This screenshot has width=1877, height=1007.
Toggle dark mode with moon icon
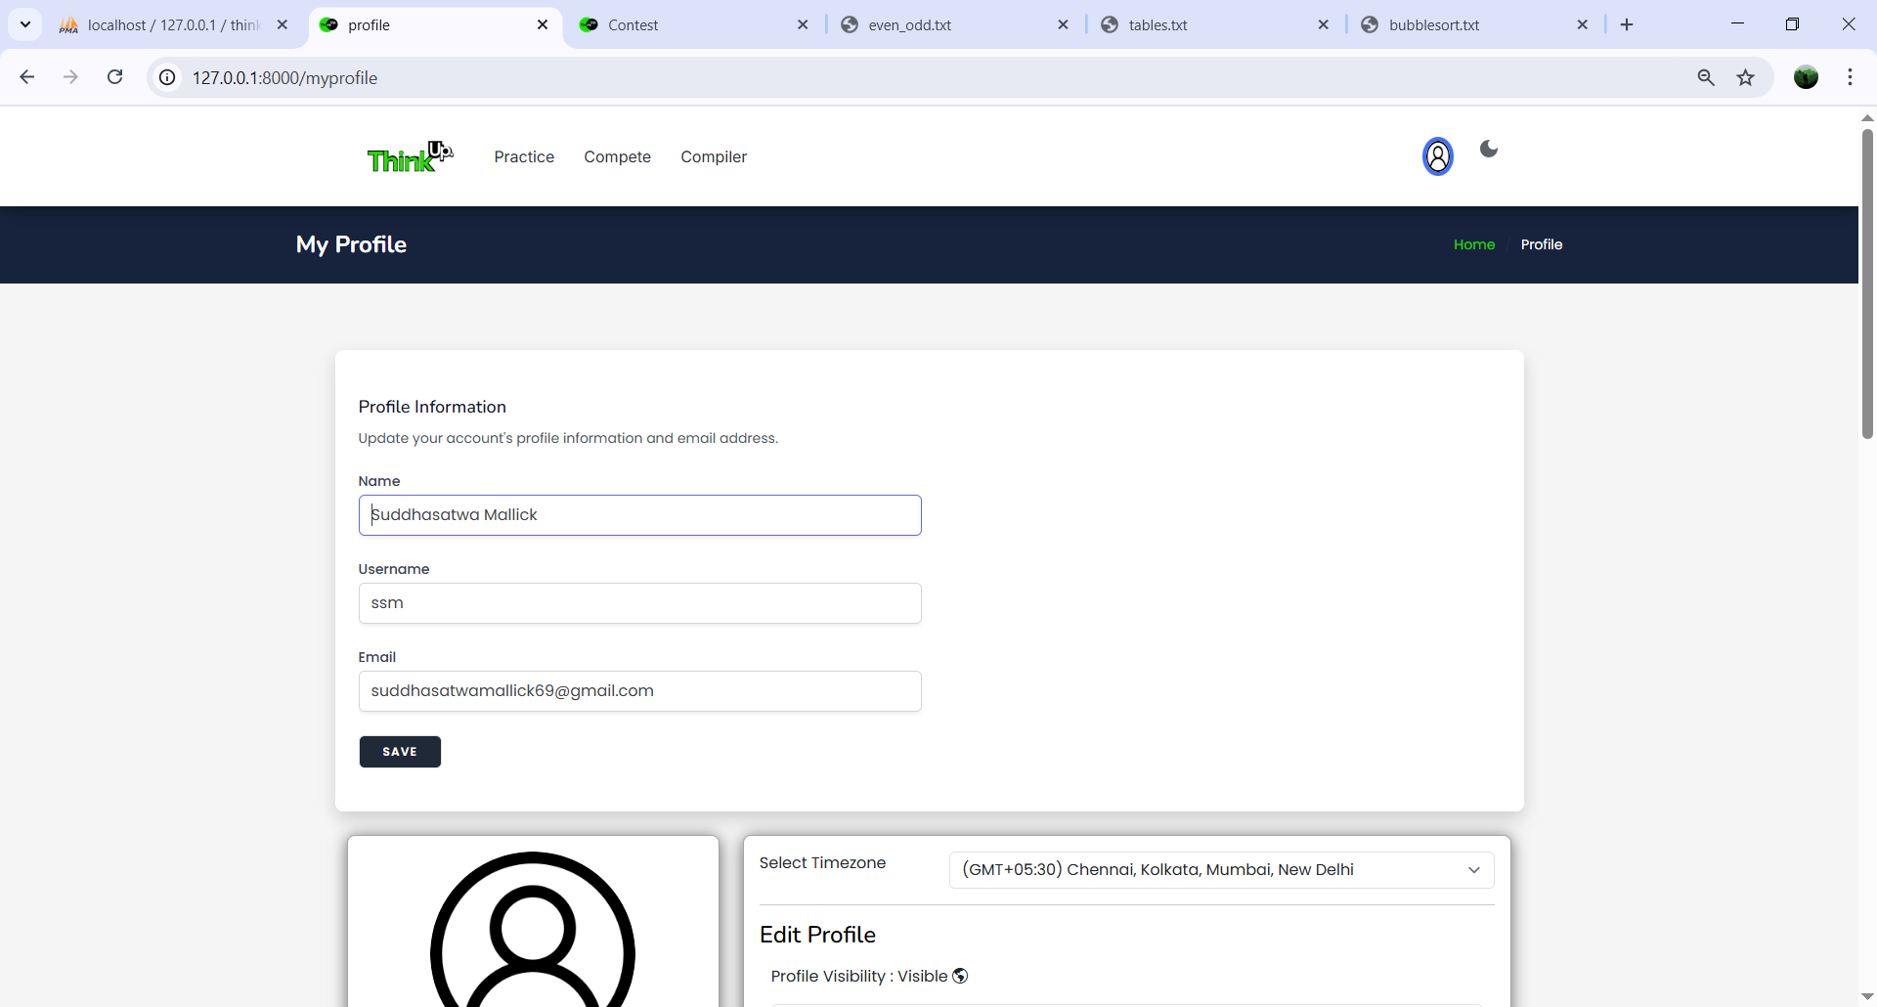tap(1488, 149)
